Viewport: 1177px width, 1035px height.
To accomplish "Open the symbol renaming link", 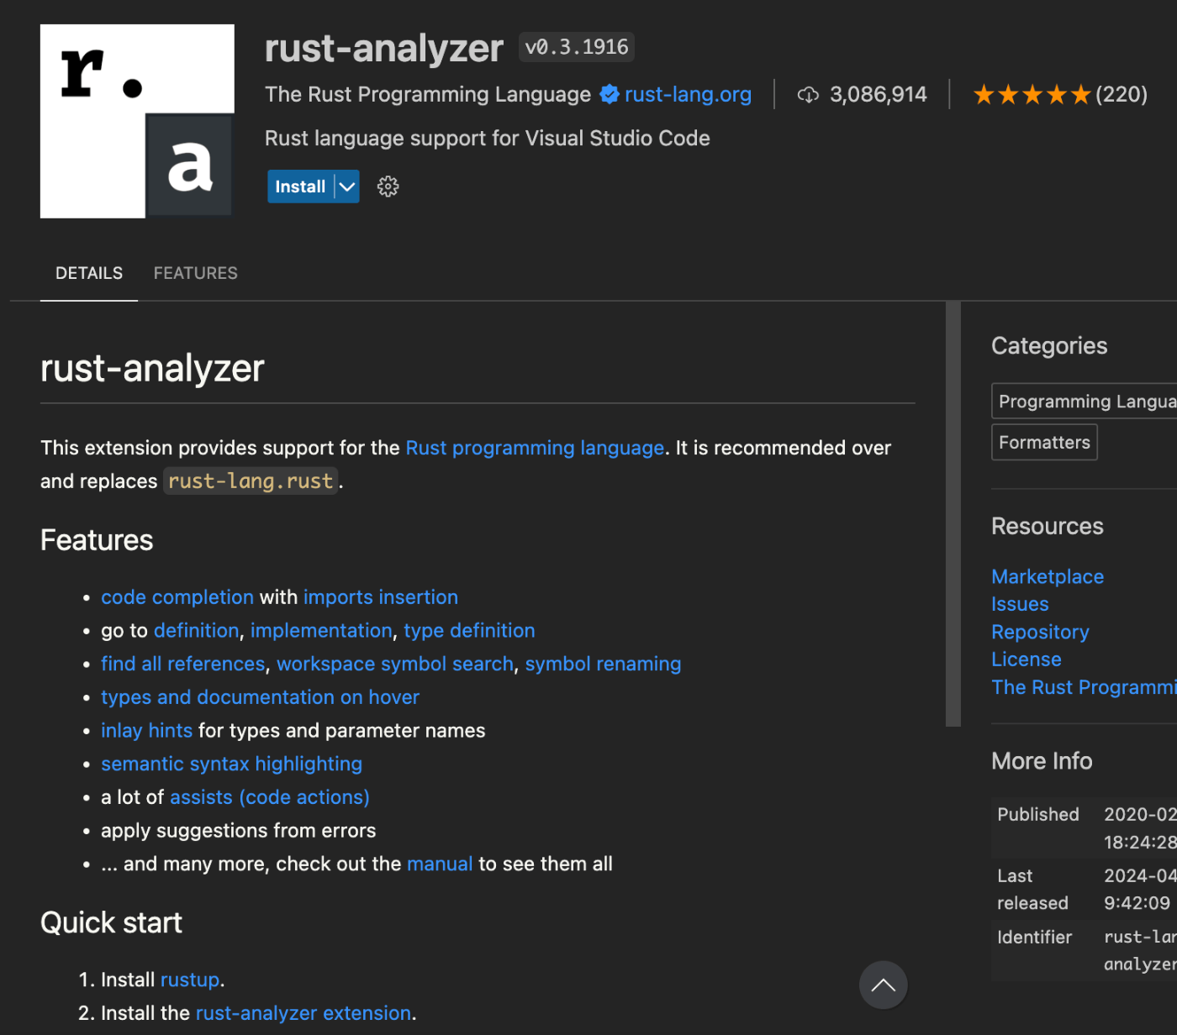I will pos(603,664).
